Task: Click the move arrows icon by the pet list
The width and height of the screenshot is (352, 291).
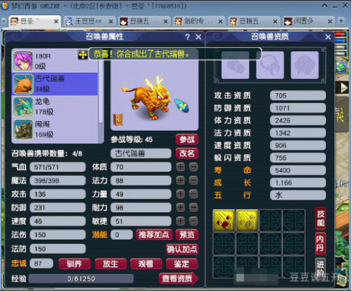Action: tap(83, 55)
